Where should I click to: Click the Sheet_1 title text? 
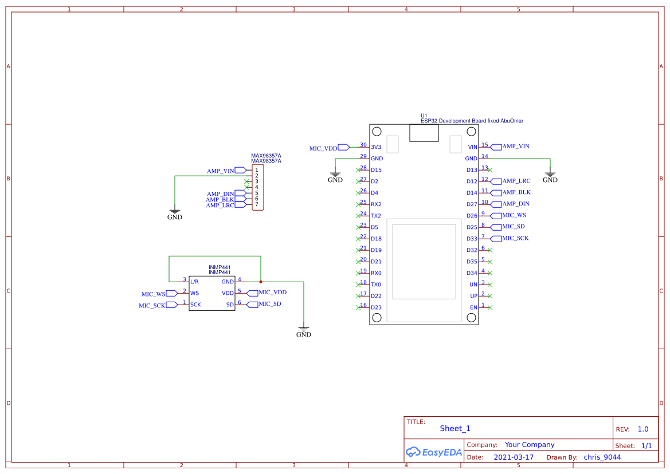coord(454,428)
